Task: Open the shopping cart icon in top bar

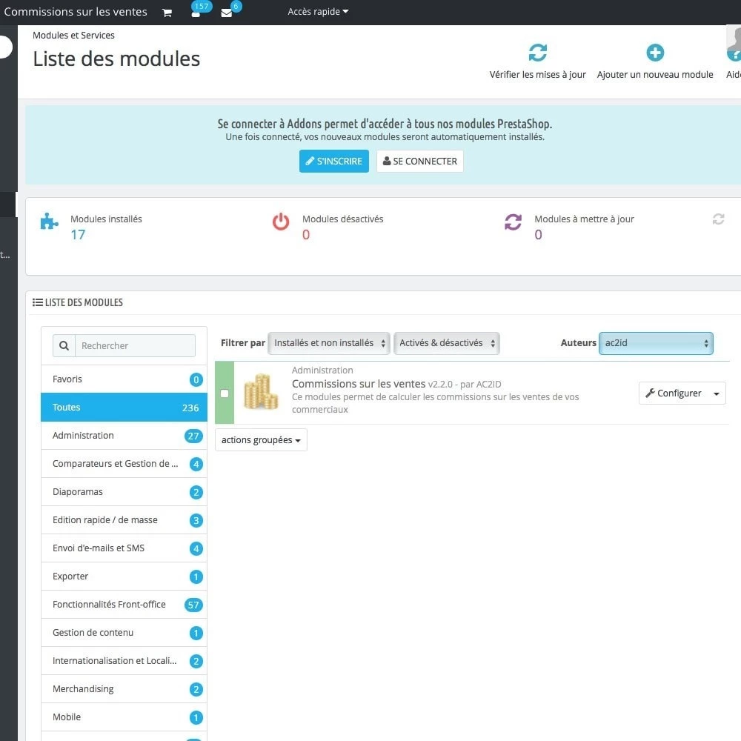Action: coord(167,13)
